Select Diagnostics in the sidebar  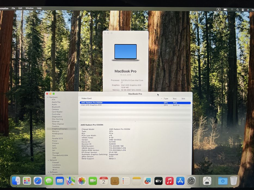tap(57, 117)
